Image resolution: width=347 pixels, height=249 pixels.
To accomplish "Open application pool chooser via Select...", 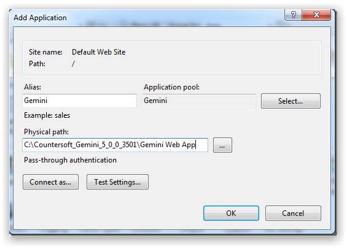I will [x=290, y=101].
